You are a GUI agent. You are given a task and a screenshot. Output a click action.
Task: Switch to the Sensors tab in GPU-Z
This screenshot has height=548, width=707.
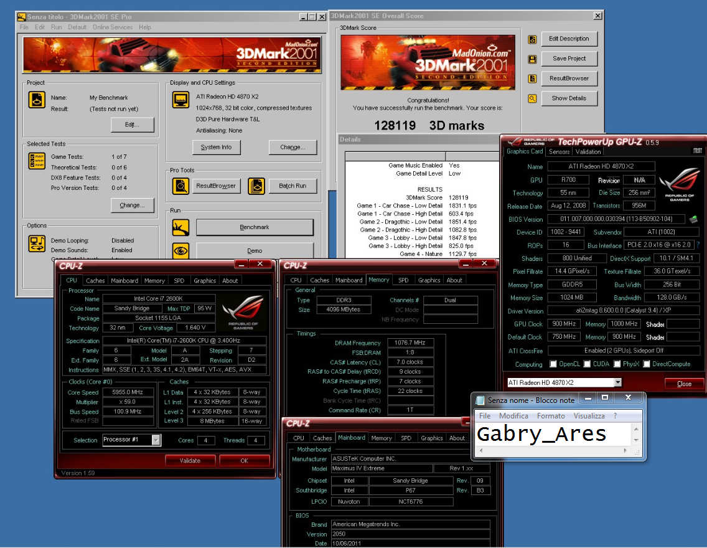[x=559, y=152]
